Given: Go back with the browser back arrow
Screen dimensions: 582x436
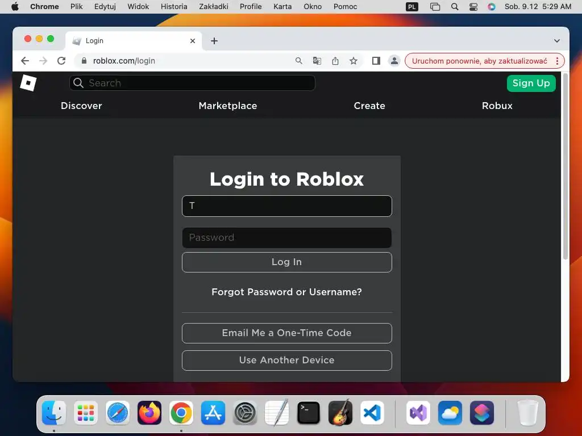Looking at the screenshot, I should (x=25, y=61).
